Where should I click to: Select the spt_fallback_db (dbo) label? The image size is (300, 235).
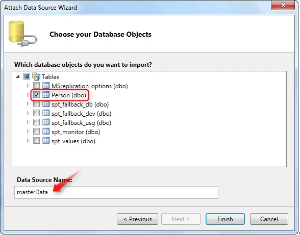point(80,105)
